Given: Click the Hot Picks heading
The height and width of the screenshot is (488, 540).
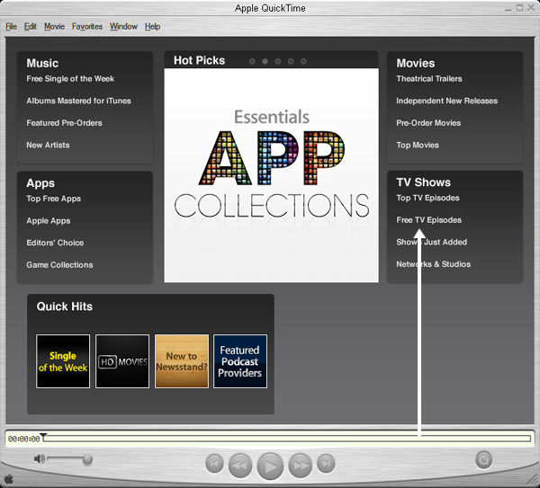Looking at the screenshot, I should [200, 60].
